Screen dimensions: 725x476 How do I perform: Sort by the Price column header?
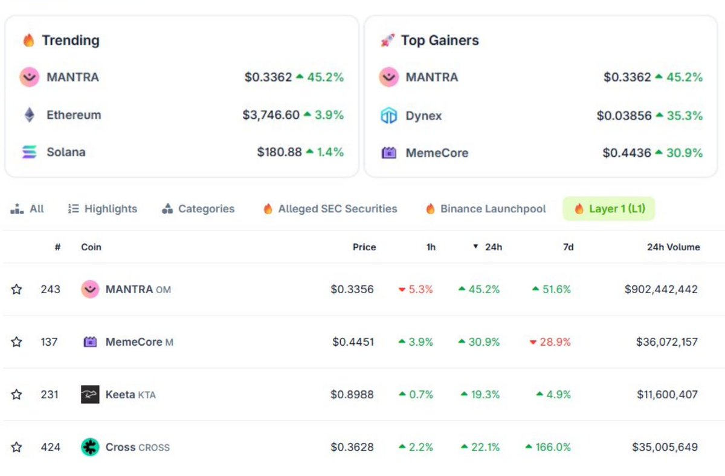point(364,247)
